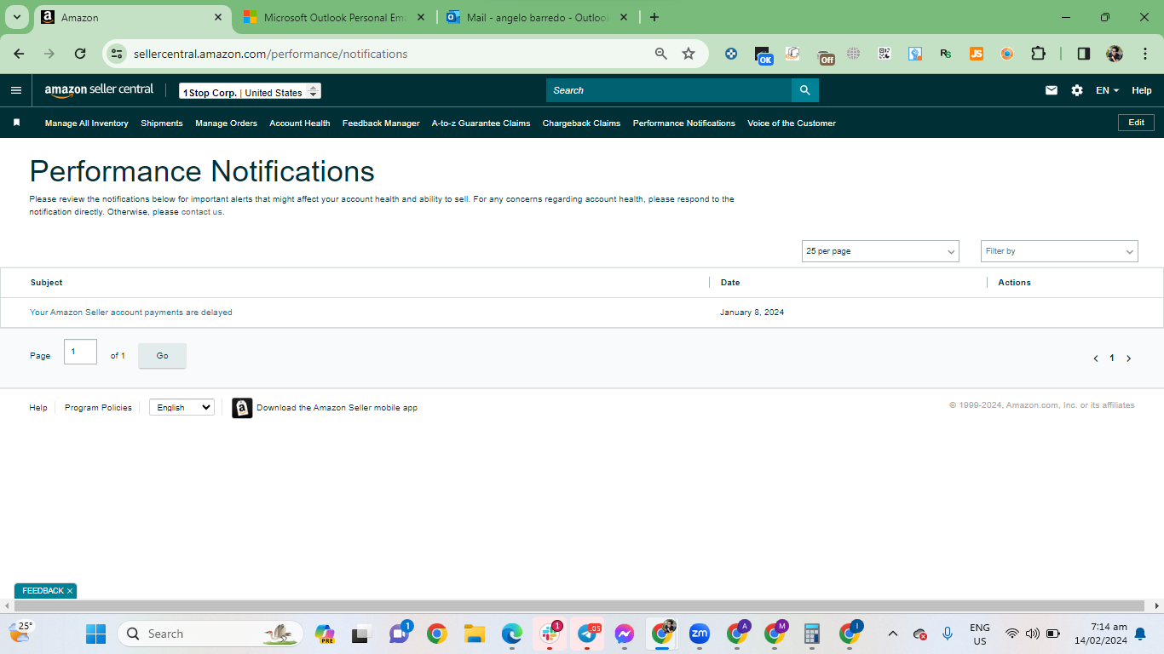
Task: Click the Download the Amazon Seller mobile app link
Action: [337, 408]
